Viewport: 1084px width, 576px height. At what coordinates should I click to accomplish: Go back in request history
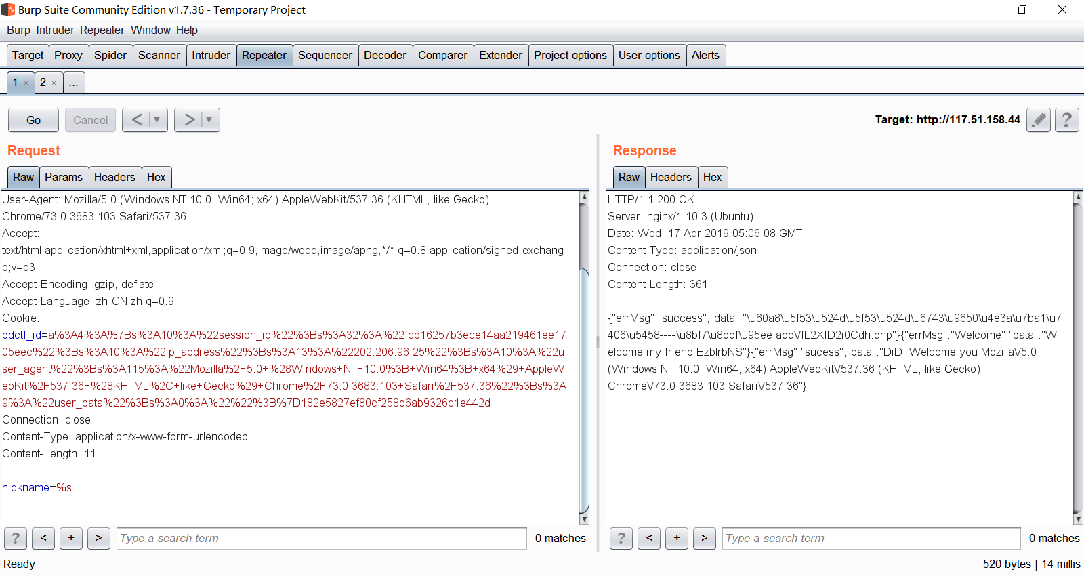137,120
